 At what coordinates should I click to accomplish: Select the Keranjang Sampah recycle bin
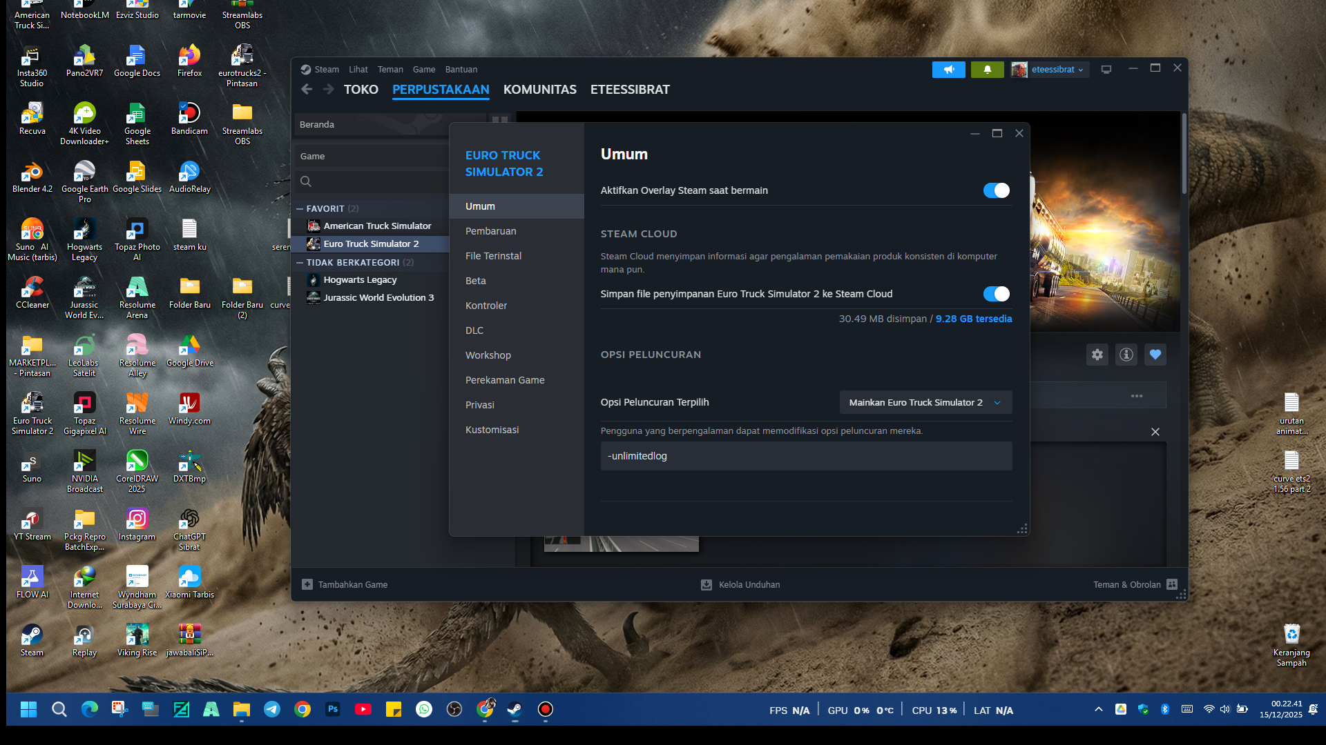pyautogui.click(x=1291, y=646)
